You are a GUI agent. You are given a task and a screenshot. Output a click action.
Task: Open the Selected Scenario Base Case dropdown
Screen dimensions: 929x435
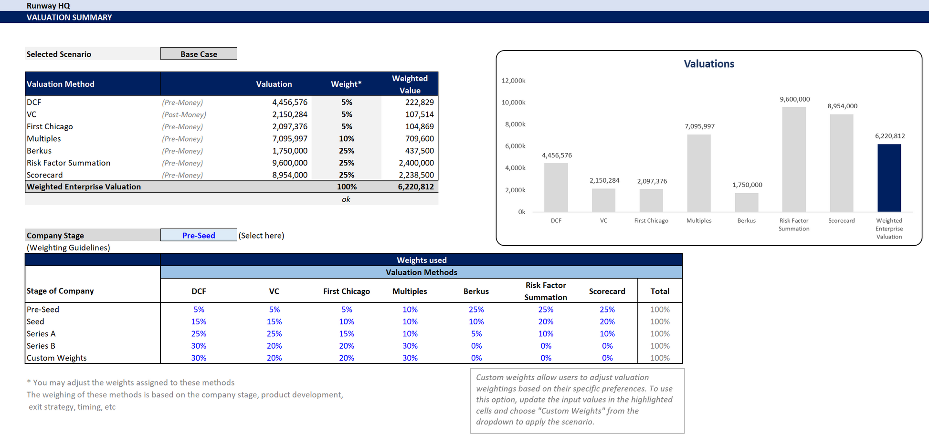tap(199, 54)
